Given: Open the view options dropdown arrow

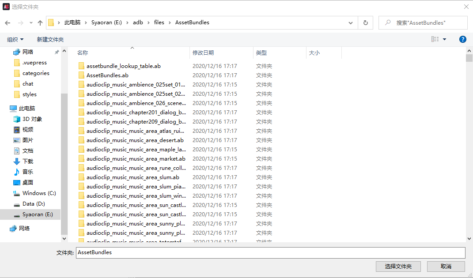Looking at the screenshot, I should (x=444, y=39).
